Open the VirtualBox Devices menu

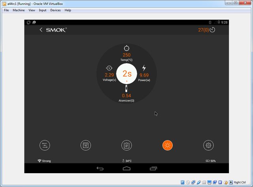click(x=55, y=10)
